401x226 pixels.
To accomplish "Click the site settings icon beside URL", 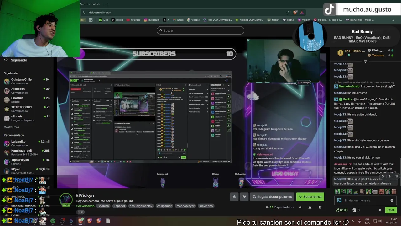I will tap(84, 13).
